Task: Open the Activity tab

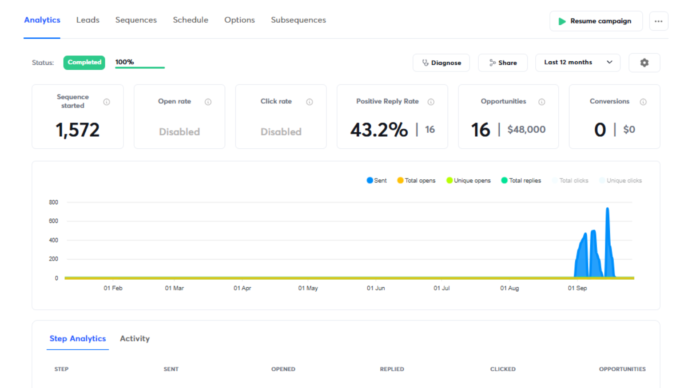Action: click(134, 338)
